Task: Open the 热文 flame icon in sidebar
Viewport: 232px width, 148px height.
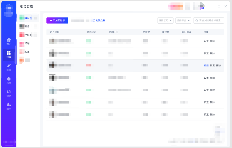Action: pos(9,80)
